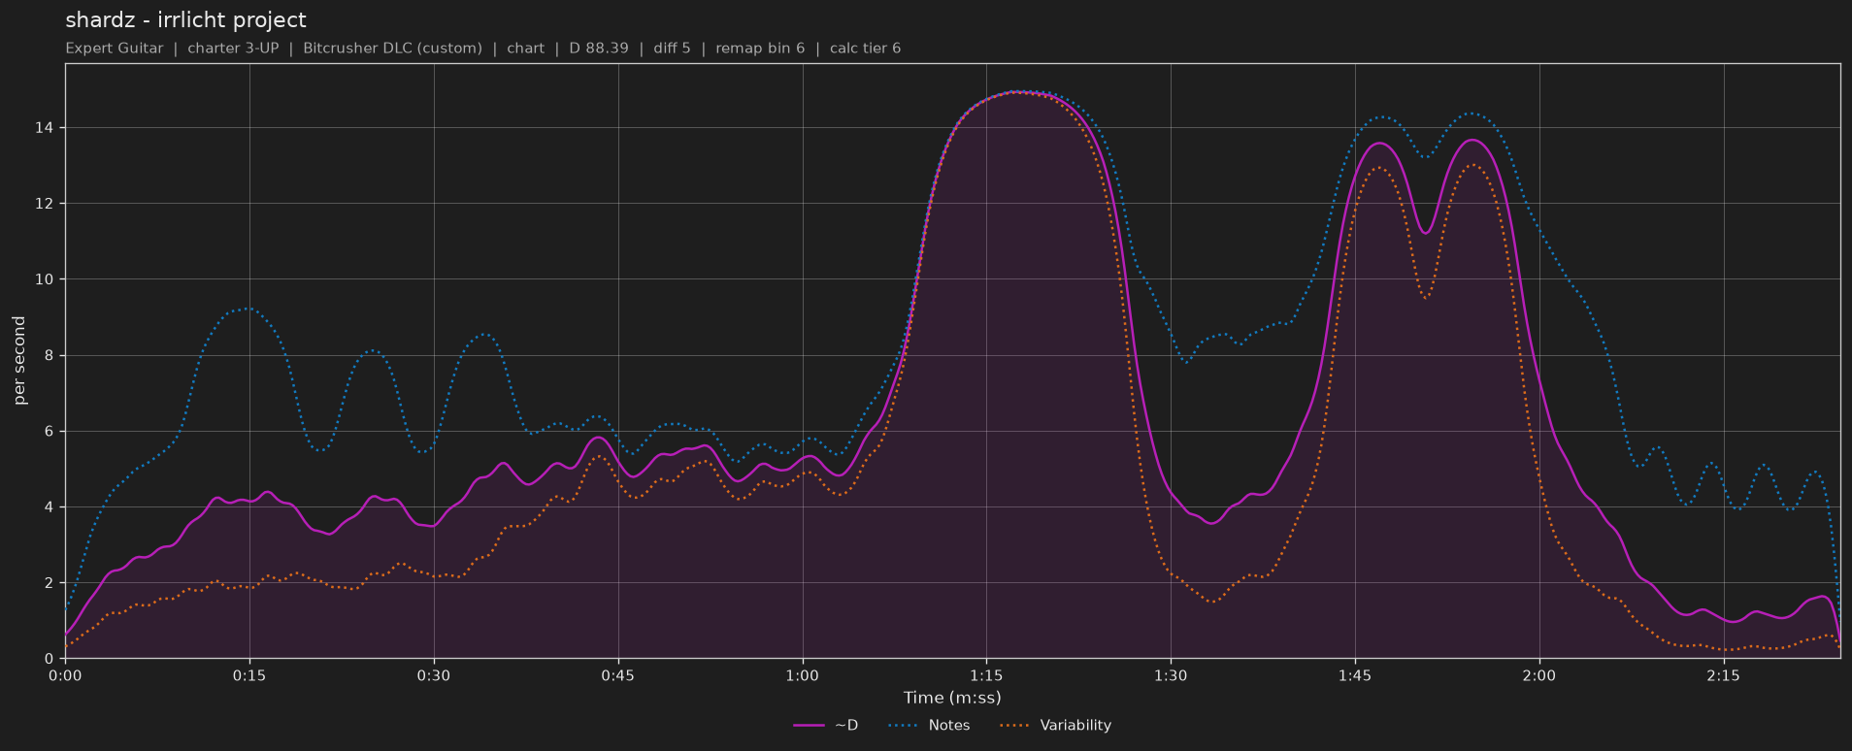1852x751 pixels.
Task: Click the 0:15 x-axis tick label
Action: 249,676
